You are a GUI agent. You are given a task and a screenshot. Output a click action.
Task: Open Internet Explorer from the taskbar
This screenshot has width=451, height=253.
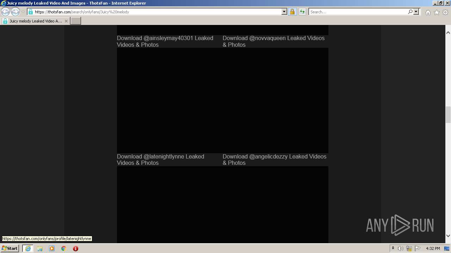tap(28, 248)
